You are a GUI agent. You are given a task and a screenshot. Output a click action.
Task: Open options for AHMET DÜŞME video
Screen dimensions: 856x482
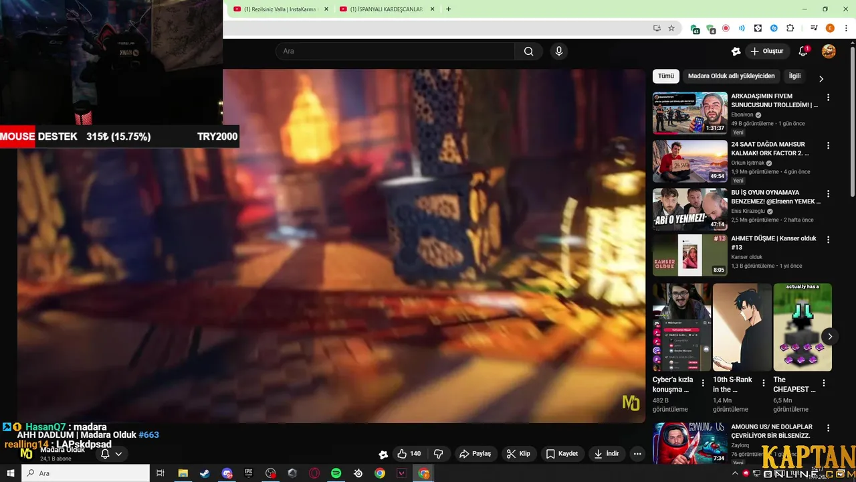(x=828, y=239)
